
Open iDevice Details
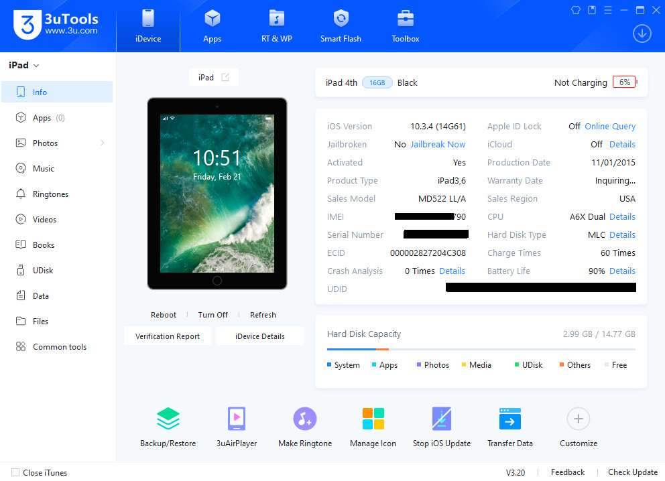pos(260,336)
